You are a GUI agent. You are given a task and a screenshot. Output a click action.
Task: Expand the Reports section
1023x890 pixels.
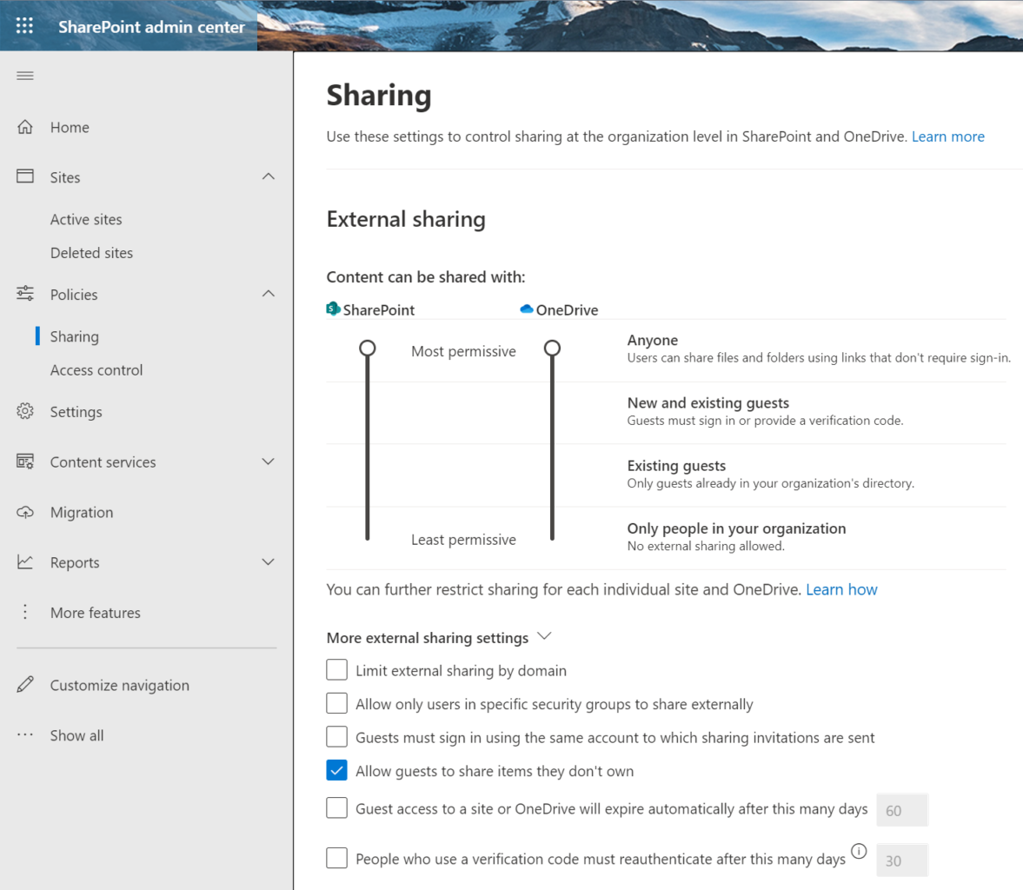point(269,561)
